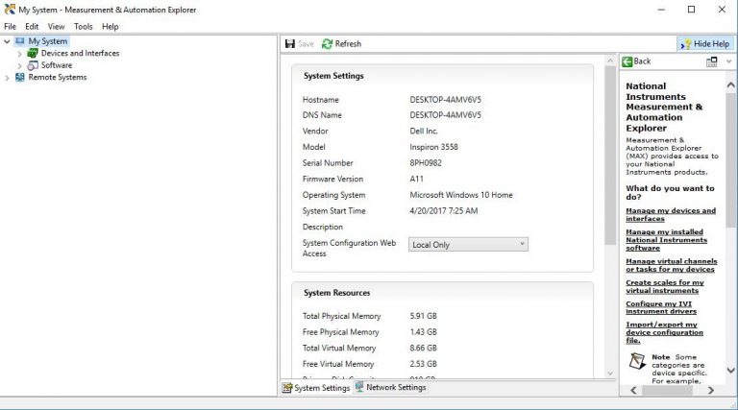738x410 pixels.
Task: Click the Refresh icon in the toolbar
Action: pos(327,44)
